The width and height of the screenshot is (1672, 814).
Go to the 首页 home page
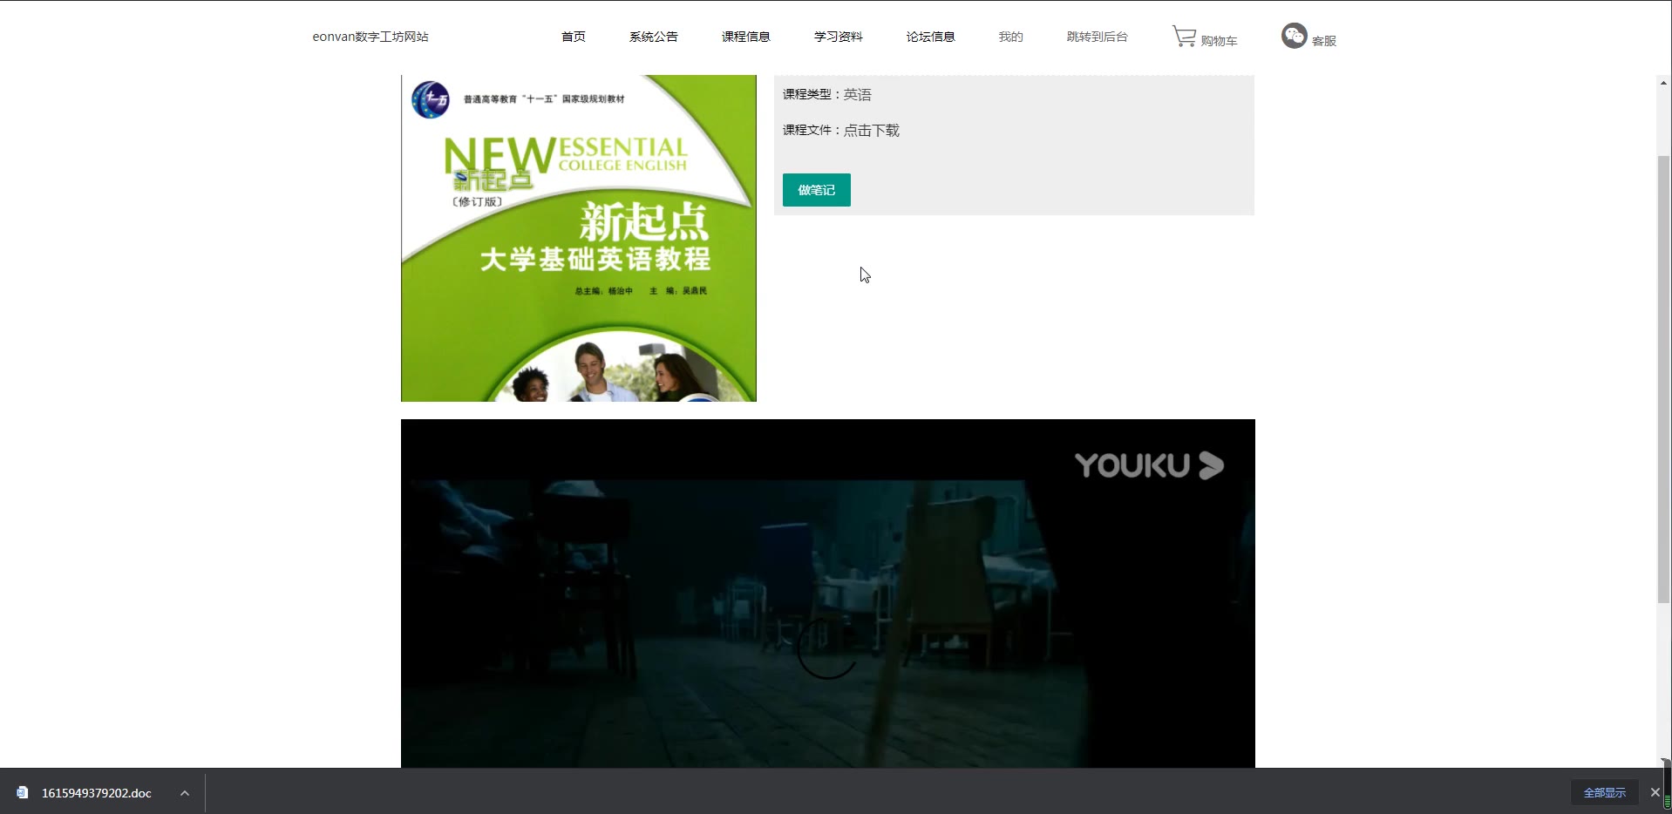click(574, 37)
